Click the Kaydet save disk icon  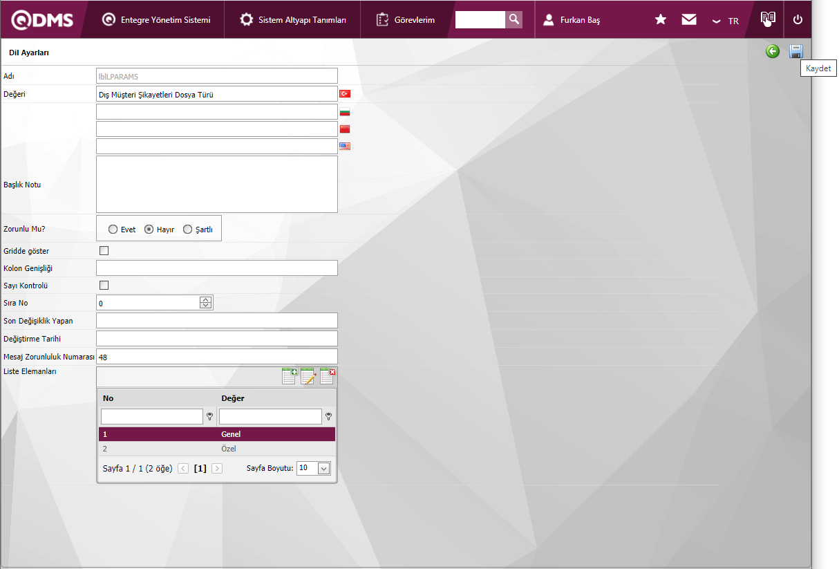tap(795, 51)
